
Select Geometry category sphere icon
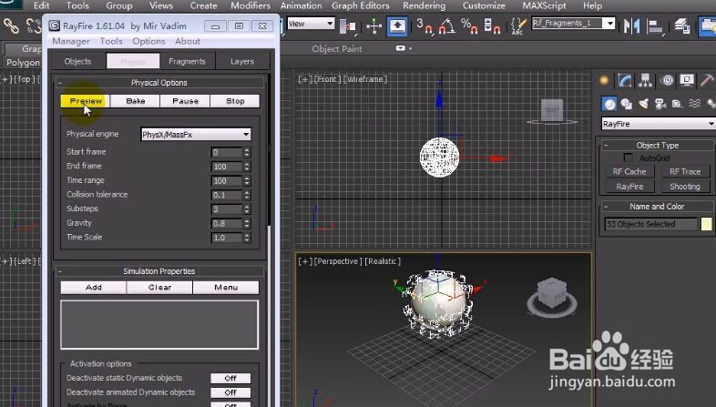tap(609, 104)
